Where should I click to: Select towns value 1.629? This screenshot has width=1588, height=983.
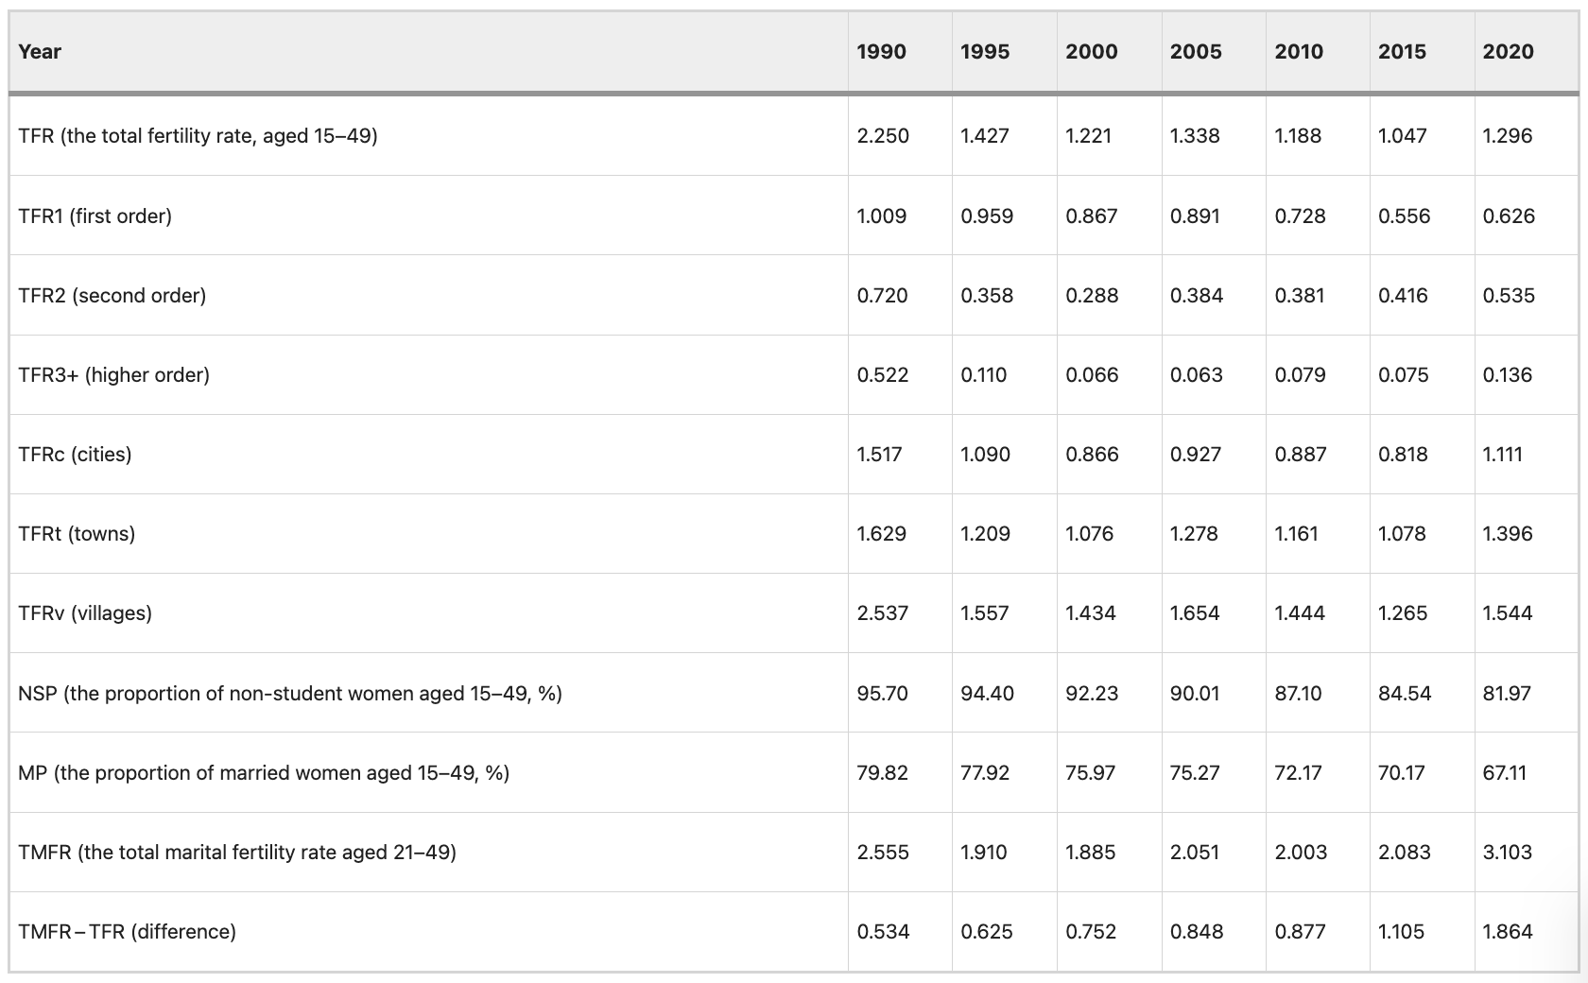[881, 534]
